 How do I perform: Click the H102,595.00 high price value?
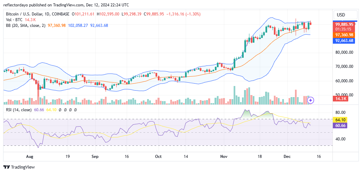pyautogui.click(x=108, y=14)
